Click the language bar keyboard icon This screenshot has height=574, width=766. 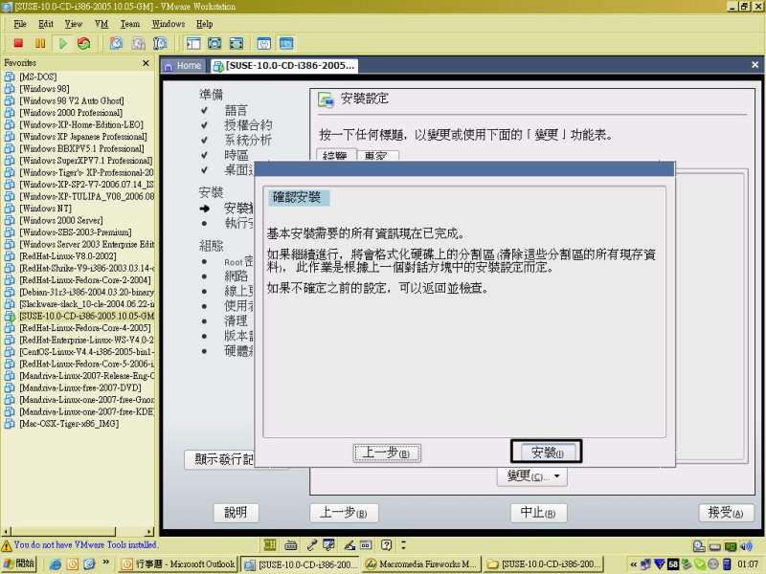(291, 544)
